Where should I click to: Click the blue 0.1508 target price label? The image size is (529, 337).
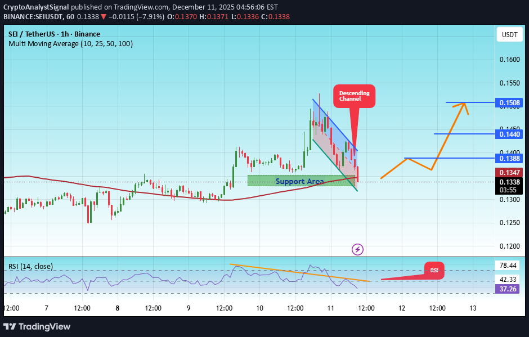[x=510, y=102]
